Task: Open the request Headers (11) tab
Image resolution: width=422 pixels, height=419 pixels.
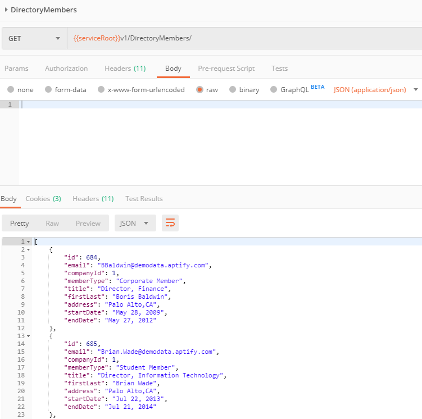Action: click(x=125, y=69)
